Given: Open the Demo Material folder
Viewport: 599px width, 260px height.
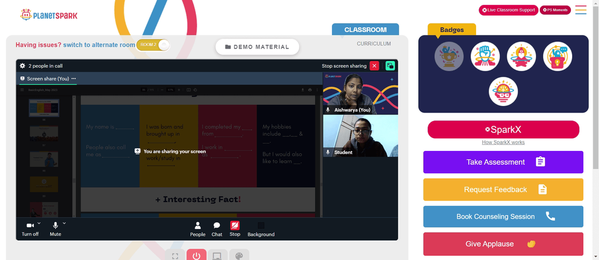Looking at the screenshot, I should pyautogui.click(x=257, y=47).
